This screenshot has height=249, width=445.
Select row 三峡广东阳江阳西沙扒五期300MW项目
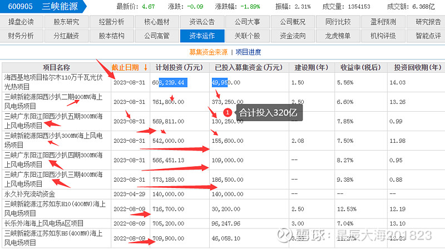click(x=224, y=121)
